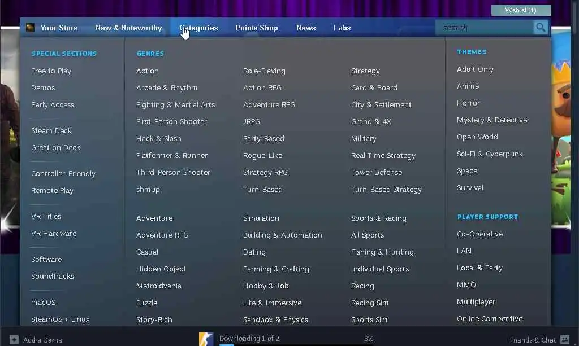This screenshot has width=579, height=346.
Task: Browse Mystery & Detective theme
Action: [x=492, y=120]
